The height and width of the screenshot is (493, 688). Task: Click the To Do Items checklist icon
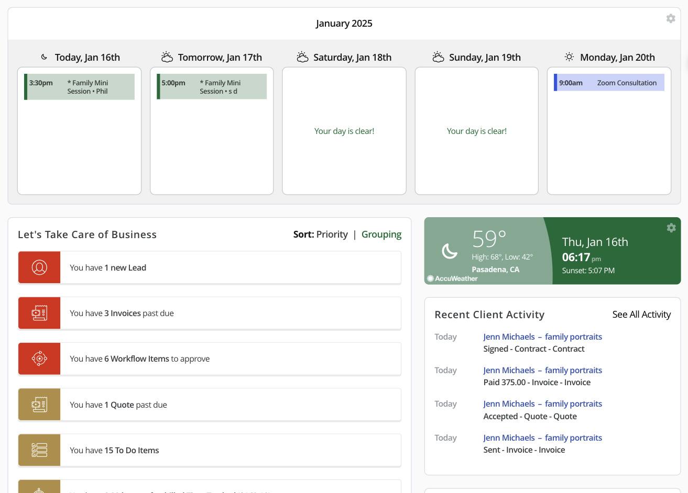[x=39, y=450]
